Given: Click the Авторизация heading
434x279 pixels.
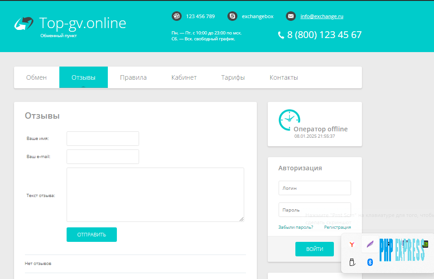Looking at the screenshot, I should [300, 168].
